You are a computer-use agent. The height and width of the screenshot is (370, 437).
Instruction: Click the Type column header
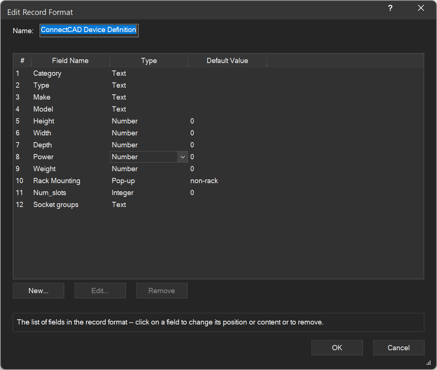(149, 61)
